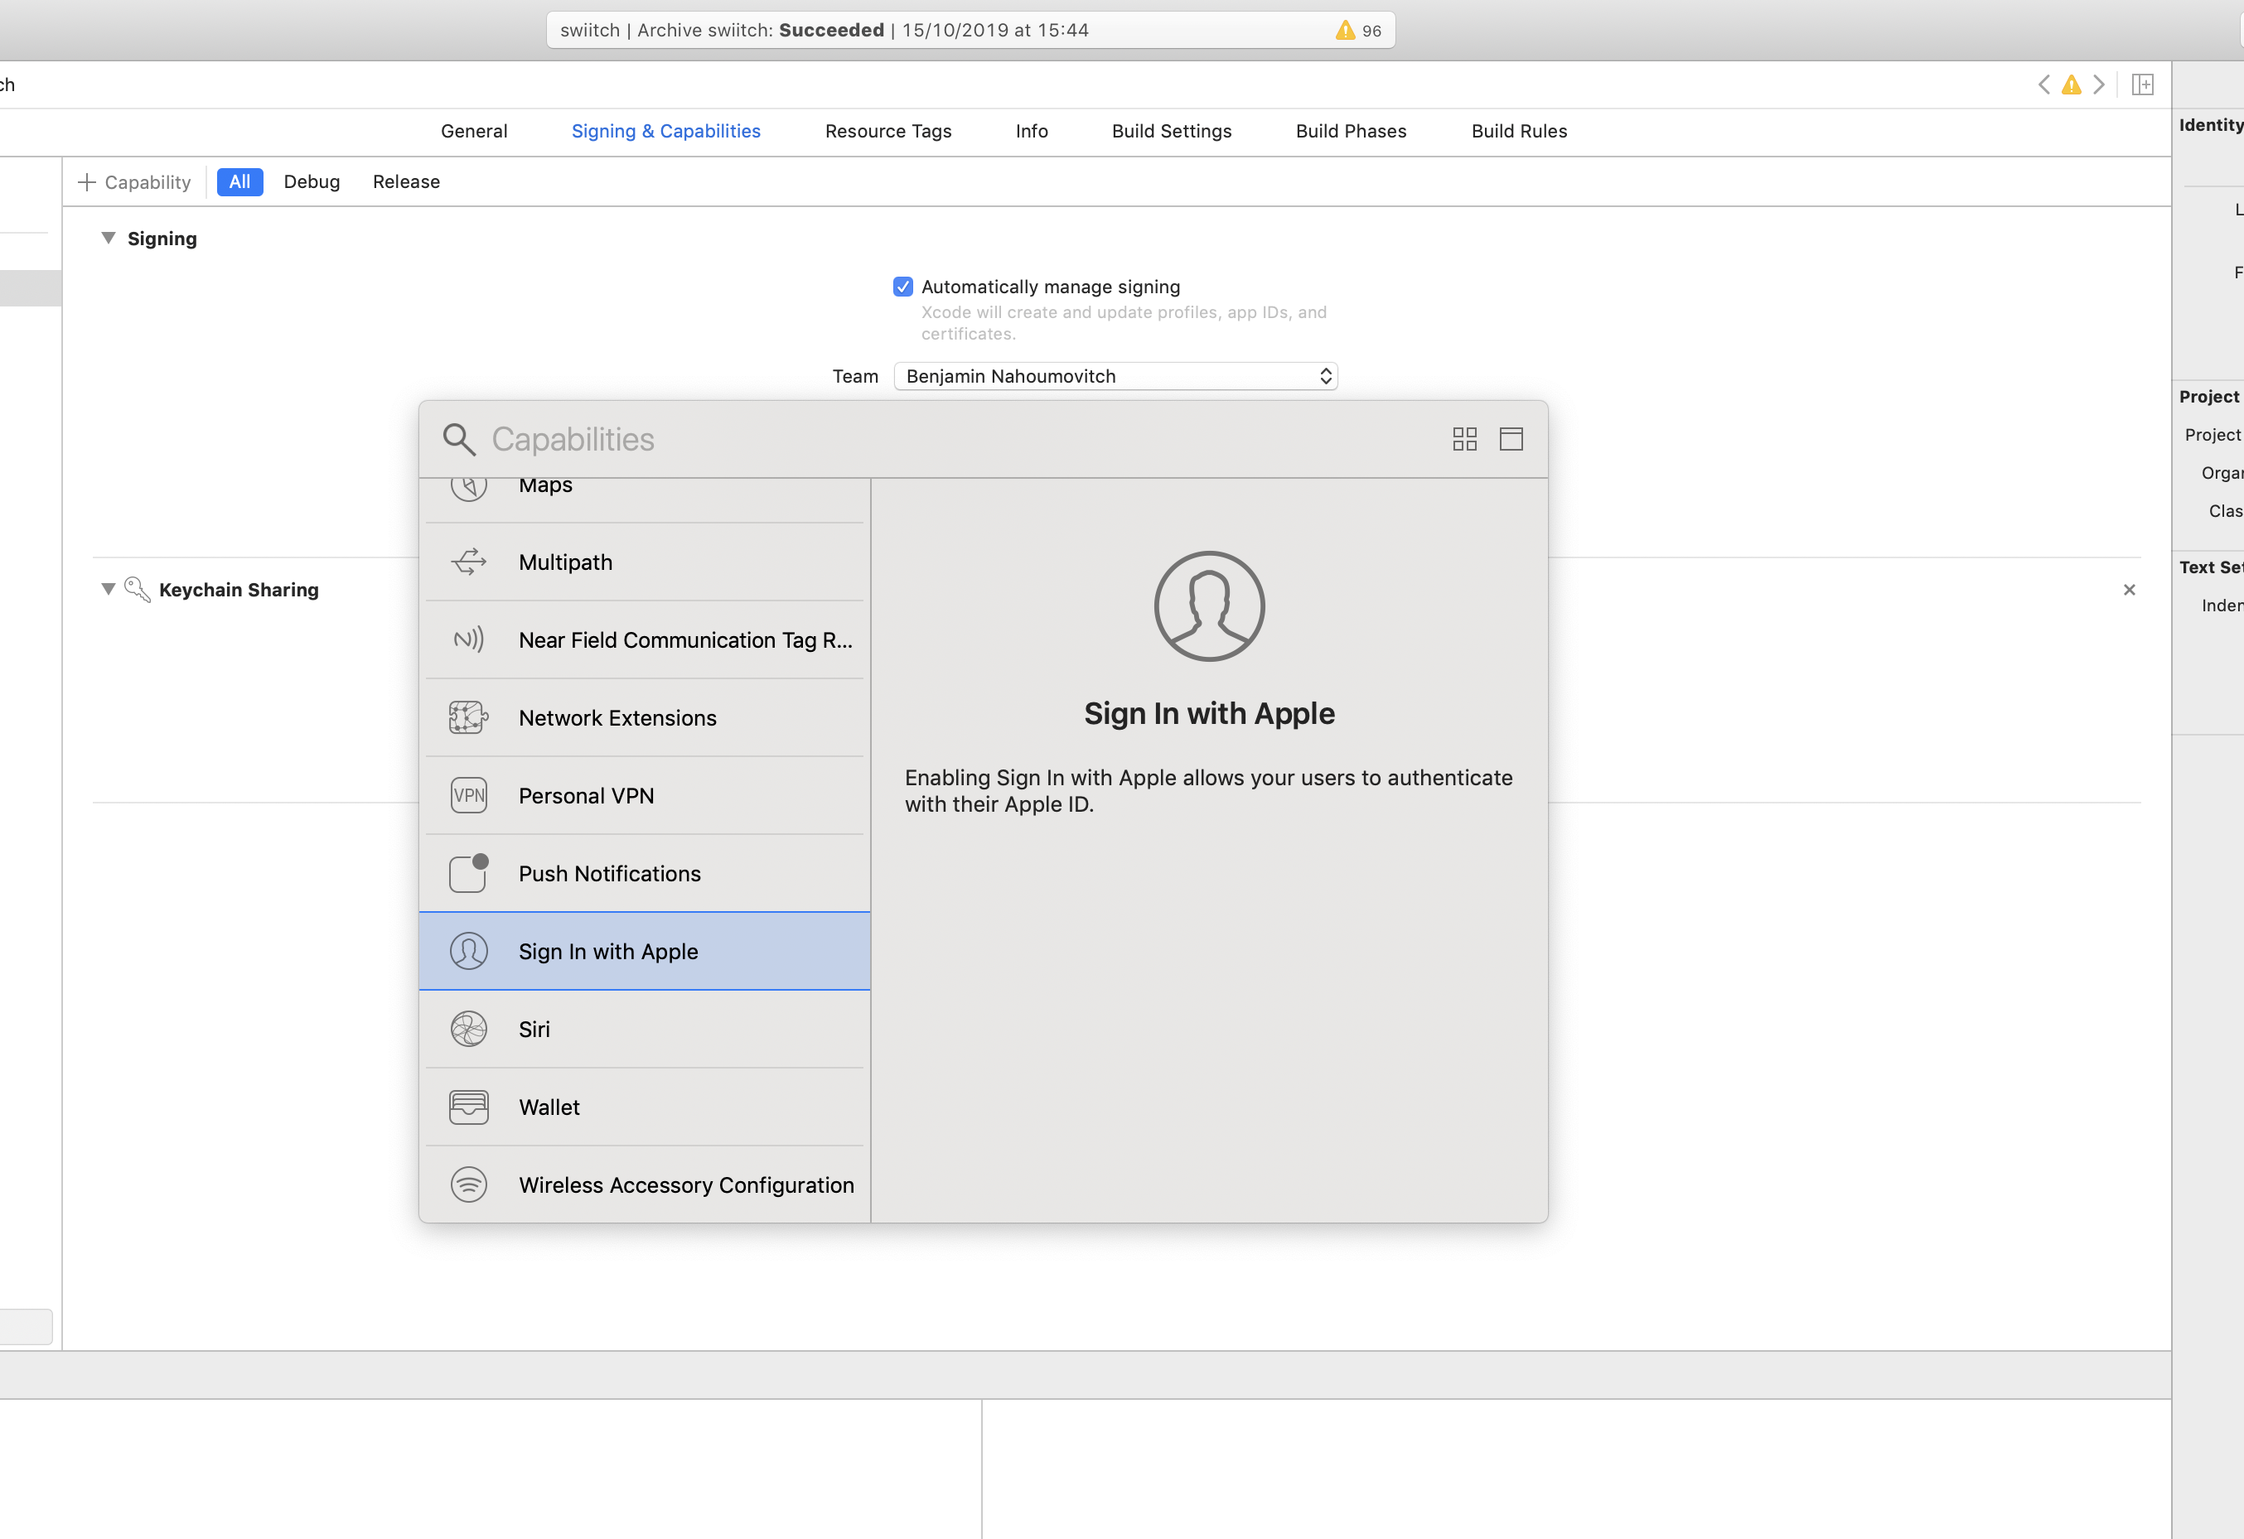Select the Push Notifications row
Image resolution: width=2244 pixels, height=1539 pixels.
coord(644,872)
